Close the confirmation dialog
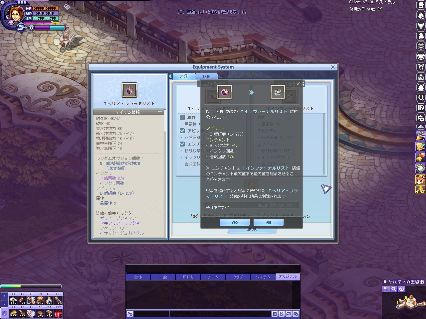 (x=298, y=84)
